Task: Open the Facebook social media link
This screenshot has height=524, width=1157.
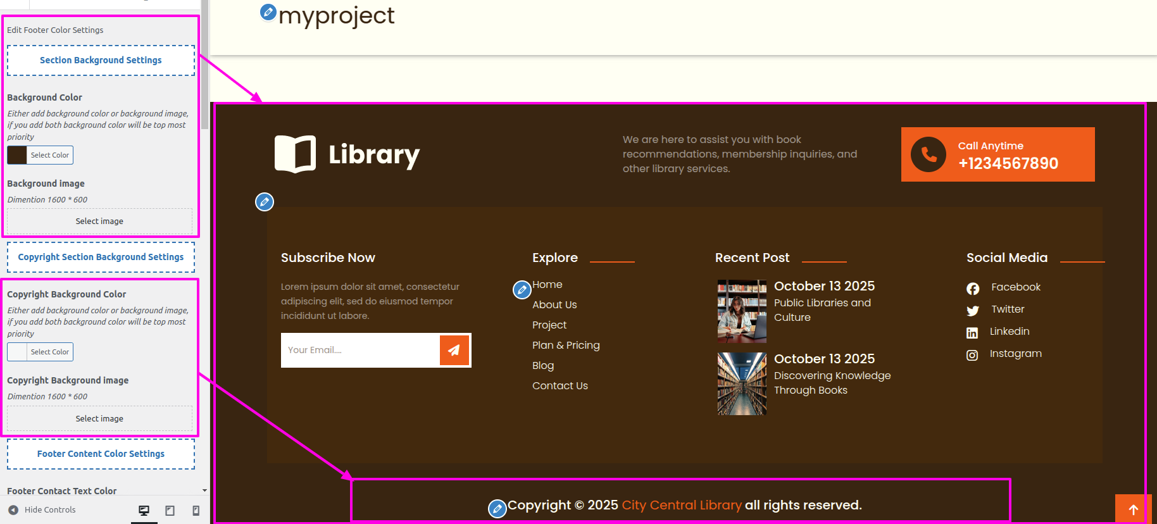Action: [1015, 287]
